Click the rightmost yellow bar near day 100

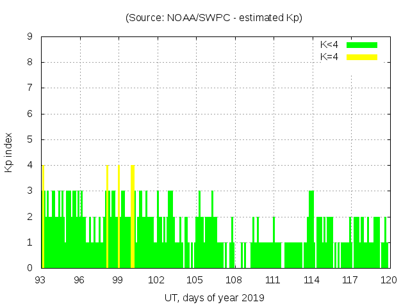click(x=132, y=217)
